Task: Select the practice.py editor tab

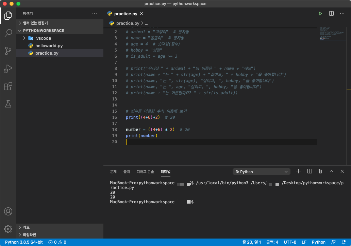Action: click(126, 14)
